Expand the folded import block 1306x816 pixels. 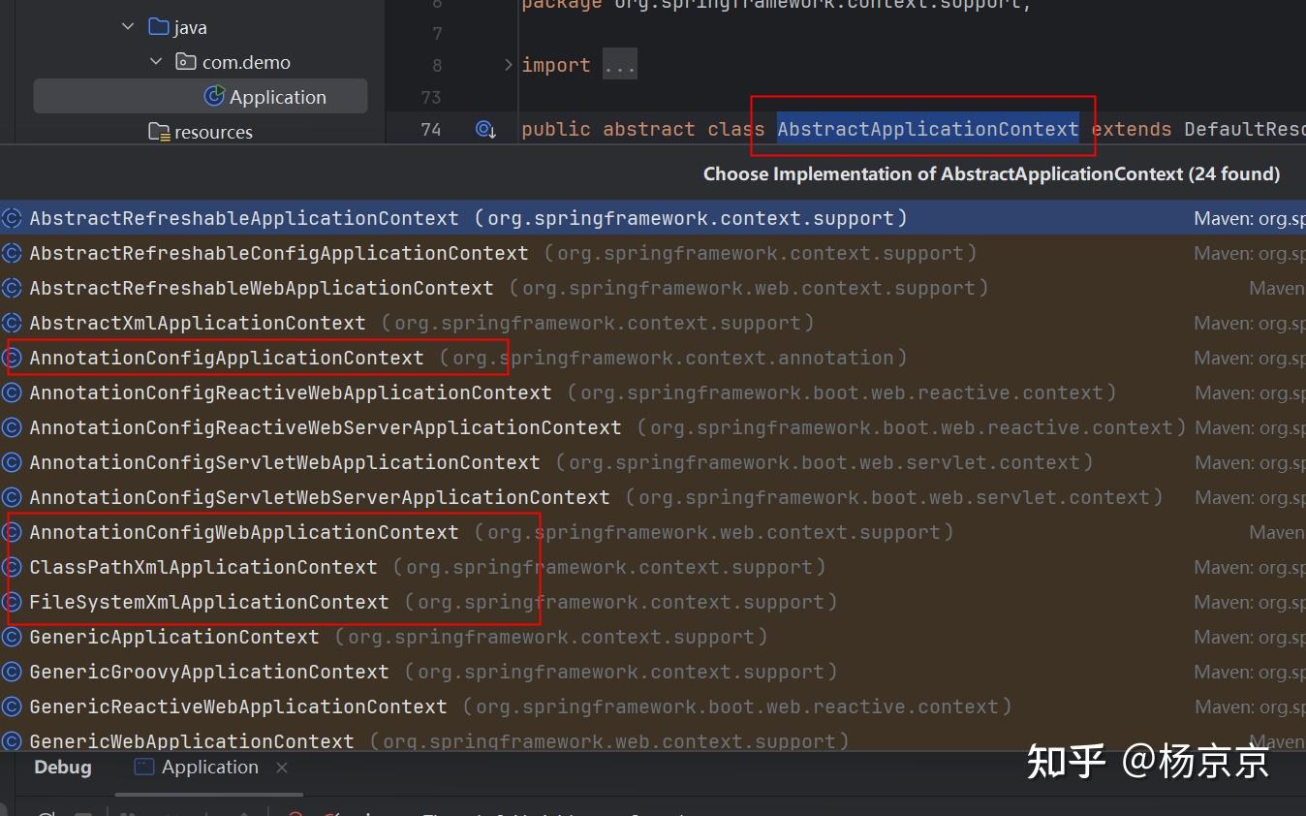click(x=508, y=65)
